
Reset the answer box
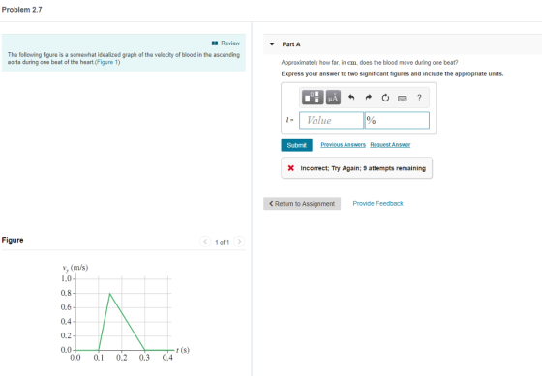[x=385, y=98]
